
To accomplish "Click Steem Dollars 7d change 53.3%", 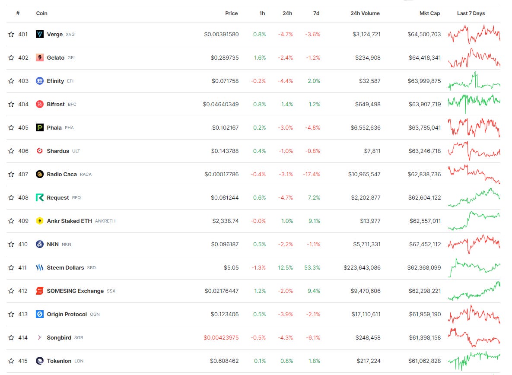I will click(x=312, y=267).
